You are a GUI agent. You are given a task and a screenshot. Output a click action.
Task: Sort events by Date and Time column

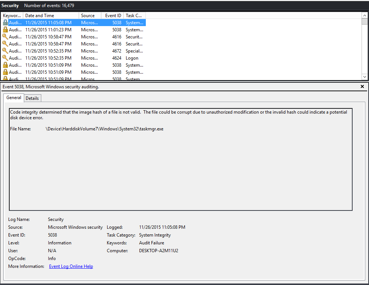pos(39,16)
